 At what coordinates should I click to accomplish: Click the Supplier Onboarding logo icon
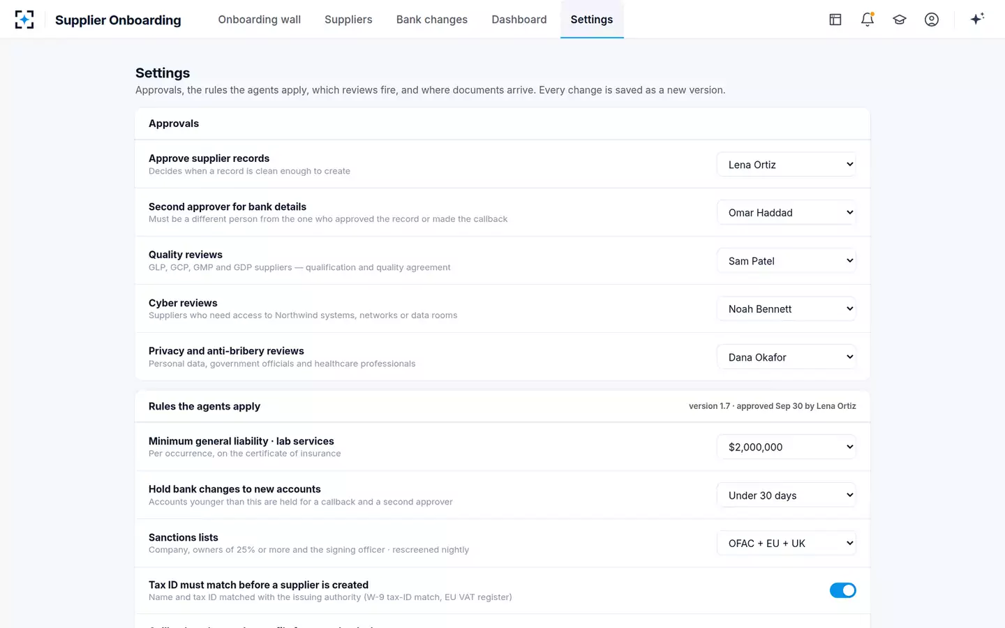24,20
